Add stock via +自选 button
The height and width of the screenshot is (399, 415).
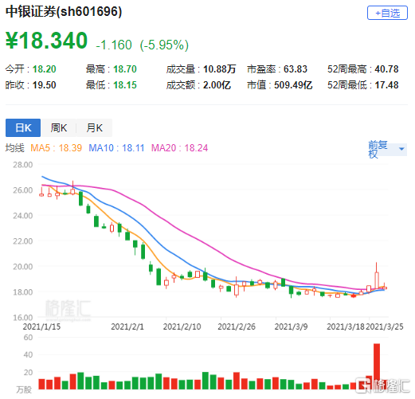pyautogui.click(x=387, y=13)
